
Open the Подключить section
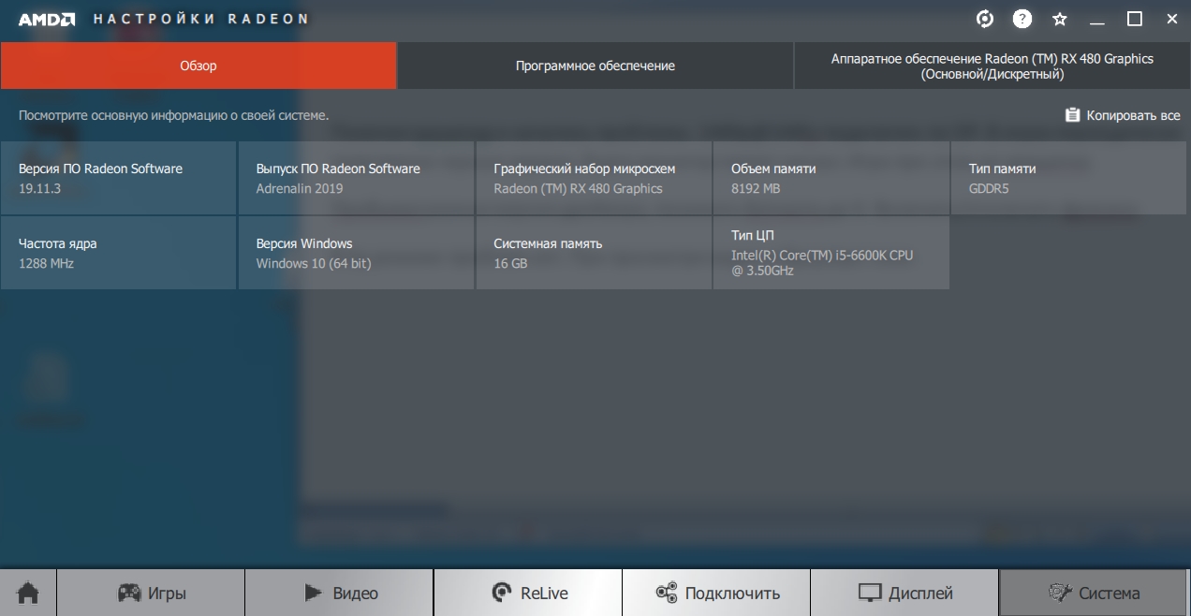pos(716,593)
